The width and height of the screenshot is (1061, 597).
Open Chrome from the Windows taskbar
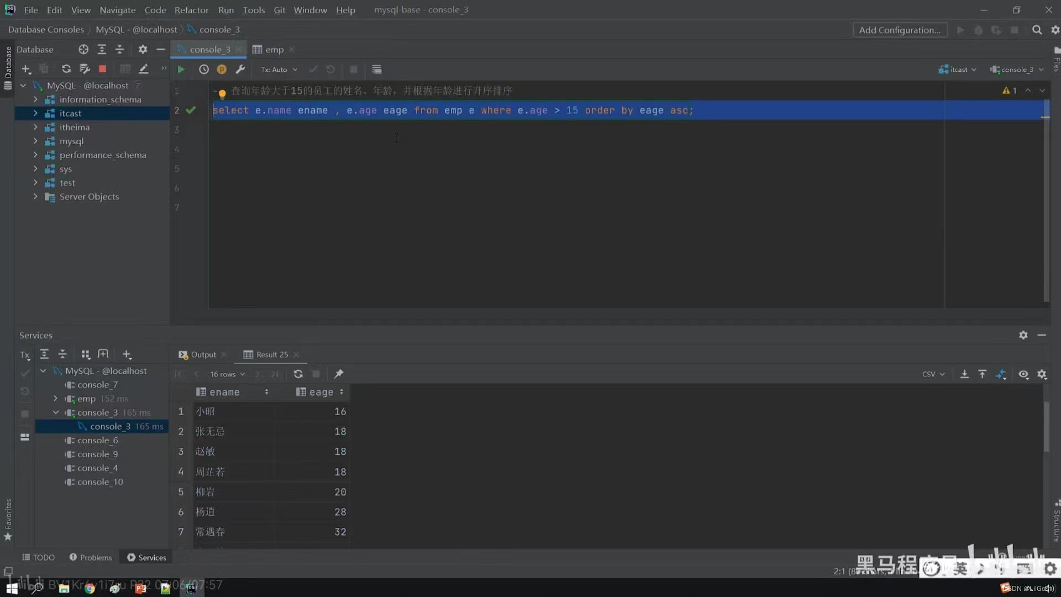pos(90,589)
